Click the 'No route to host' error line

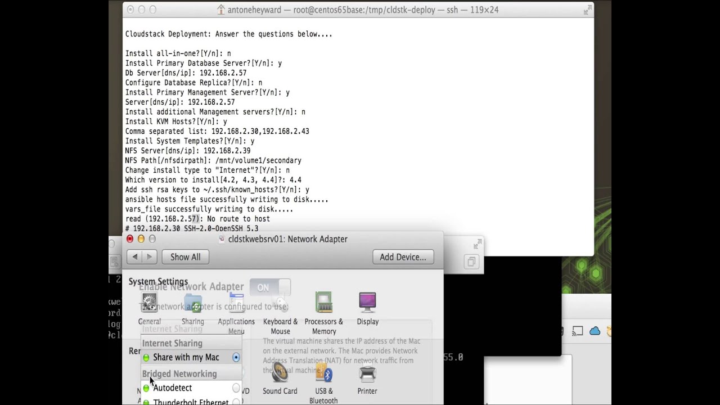(197, 219)
